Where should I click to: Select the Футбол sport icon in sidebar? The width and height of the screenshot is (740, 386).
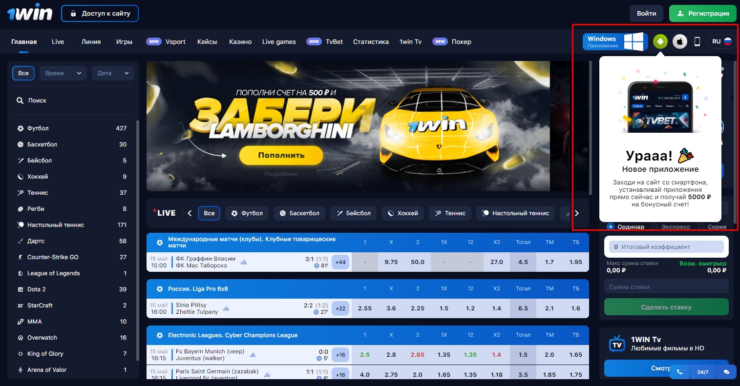pyautogui.click(x=20, y=128)
